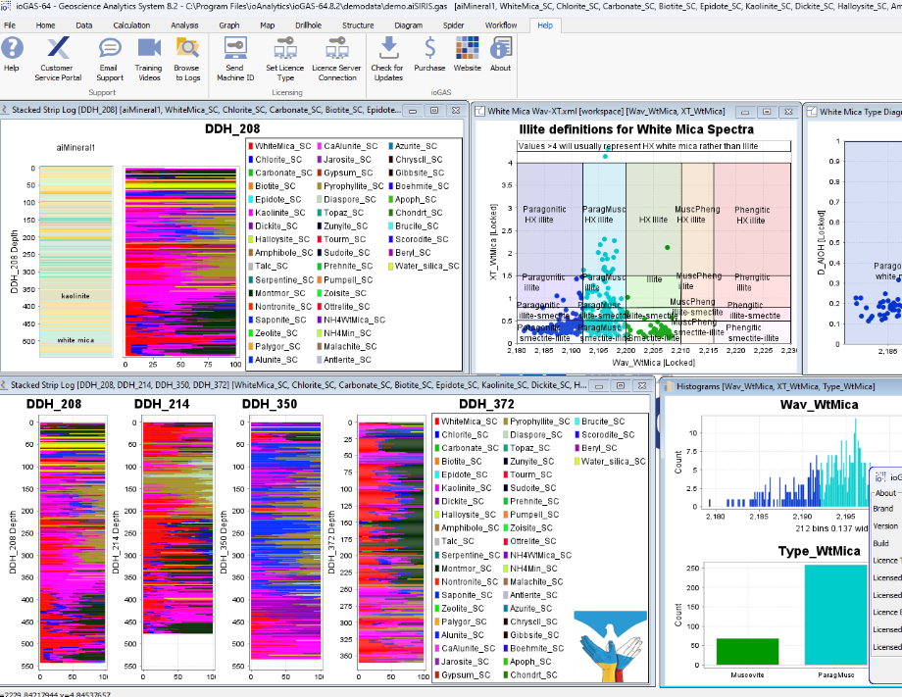
Task: Open the Analysis ribbon tab
Action: coord(184,25)
